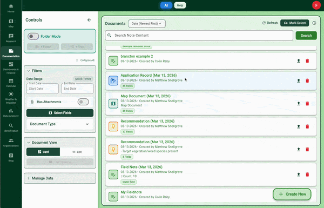324x208 pixels.
Task: Click the Field Note document icon
Action: click(x=113, y=175)
